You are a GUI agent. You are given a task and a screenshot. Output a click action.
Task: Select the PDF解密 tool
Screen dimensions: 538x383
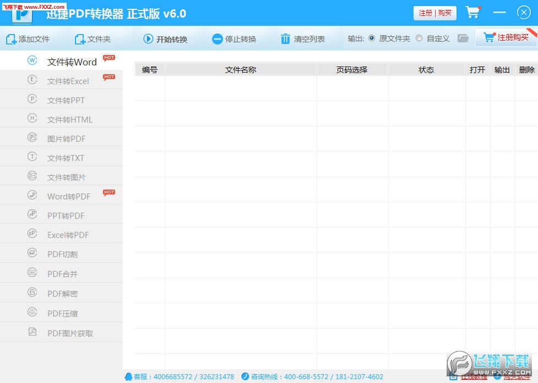(62, 293)
